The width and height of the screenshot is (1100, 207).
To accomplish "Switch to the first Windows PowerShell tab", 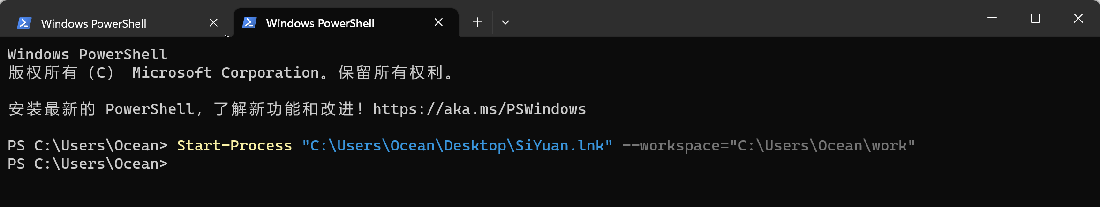I will point(94,23).
